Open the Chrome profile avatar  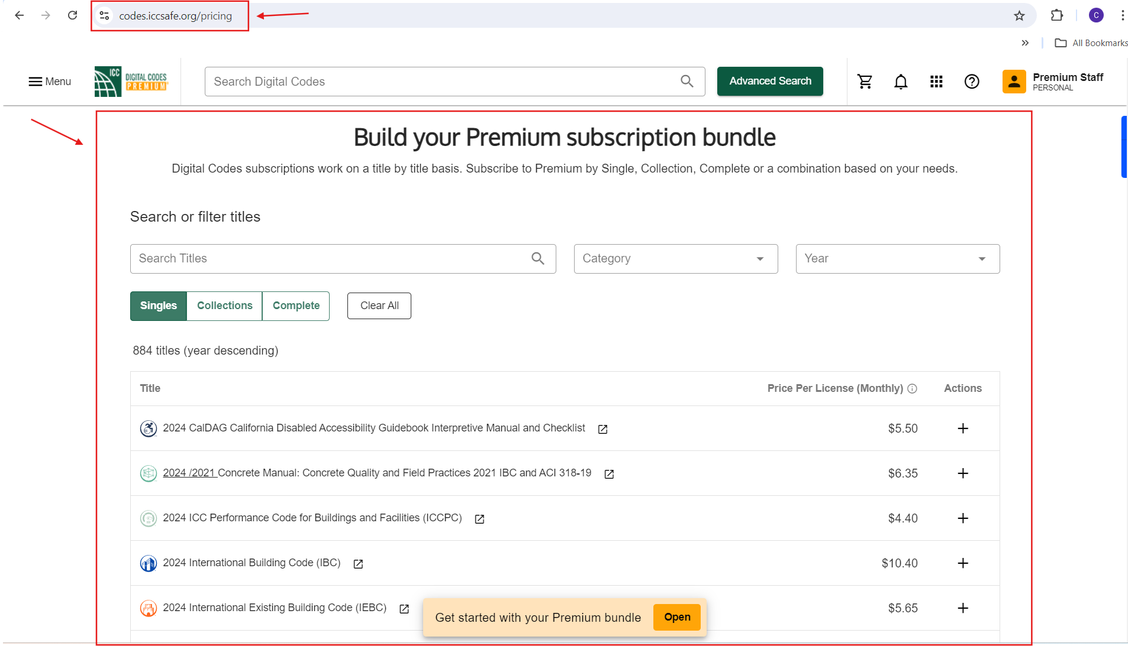[1096, 15]
